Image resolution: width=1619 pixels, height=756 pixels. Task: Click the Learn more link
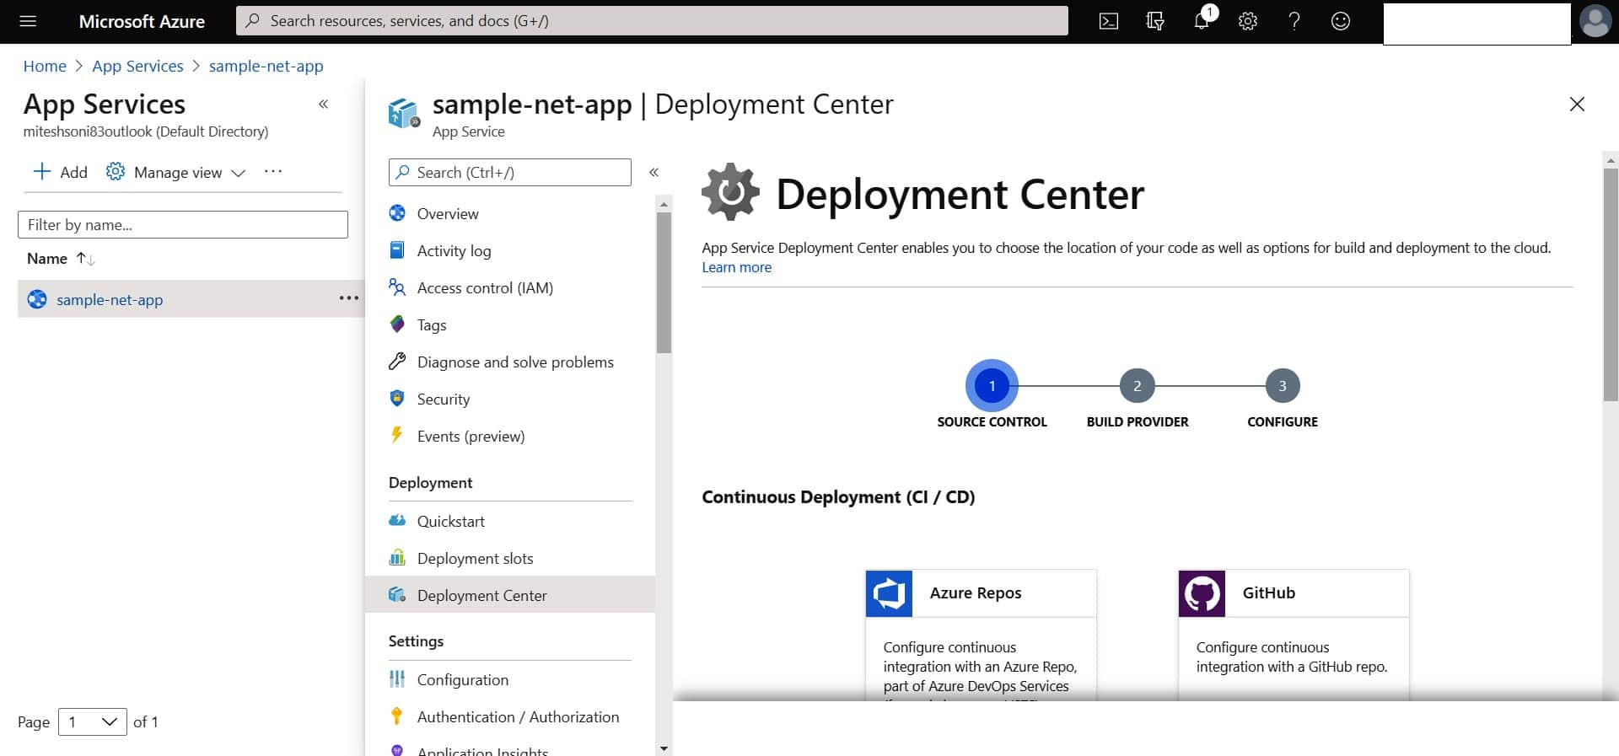click(736, 267)
